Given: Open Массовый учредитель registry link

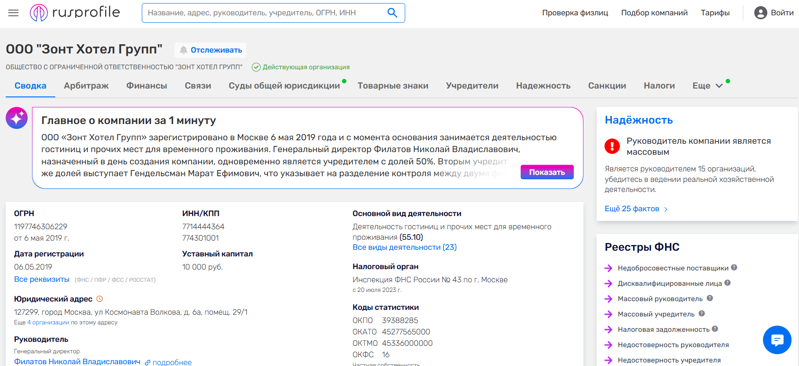Looking at the screenshot, I should point(656,314).
